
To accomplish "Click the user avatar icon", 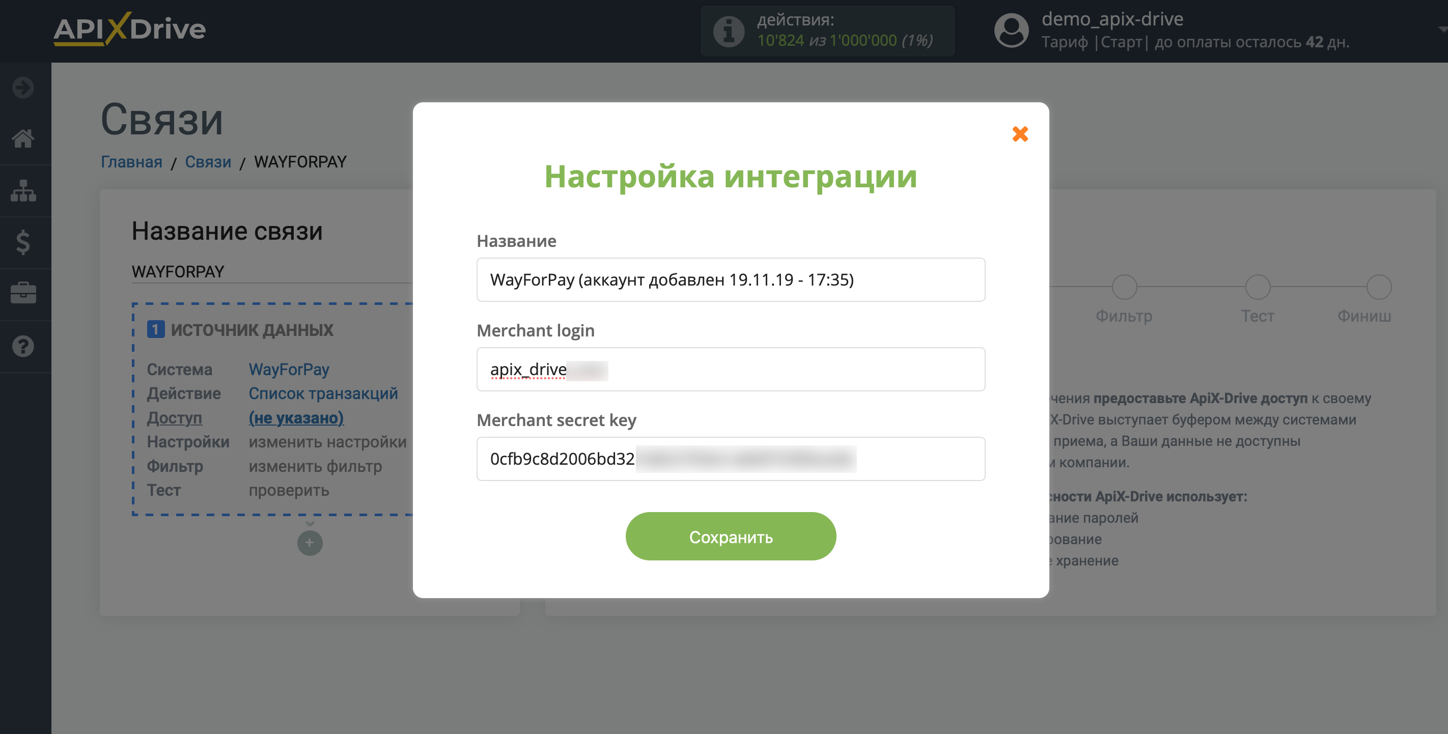I will click(x=1011, y=31).
